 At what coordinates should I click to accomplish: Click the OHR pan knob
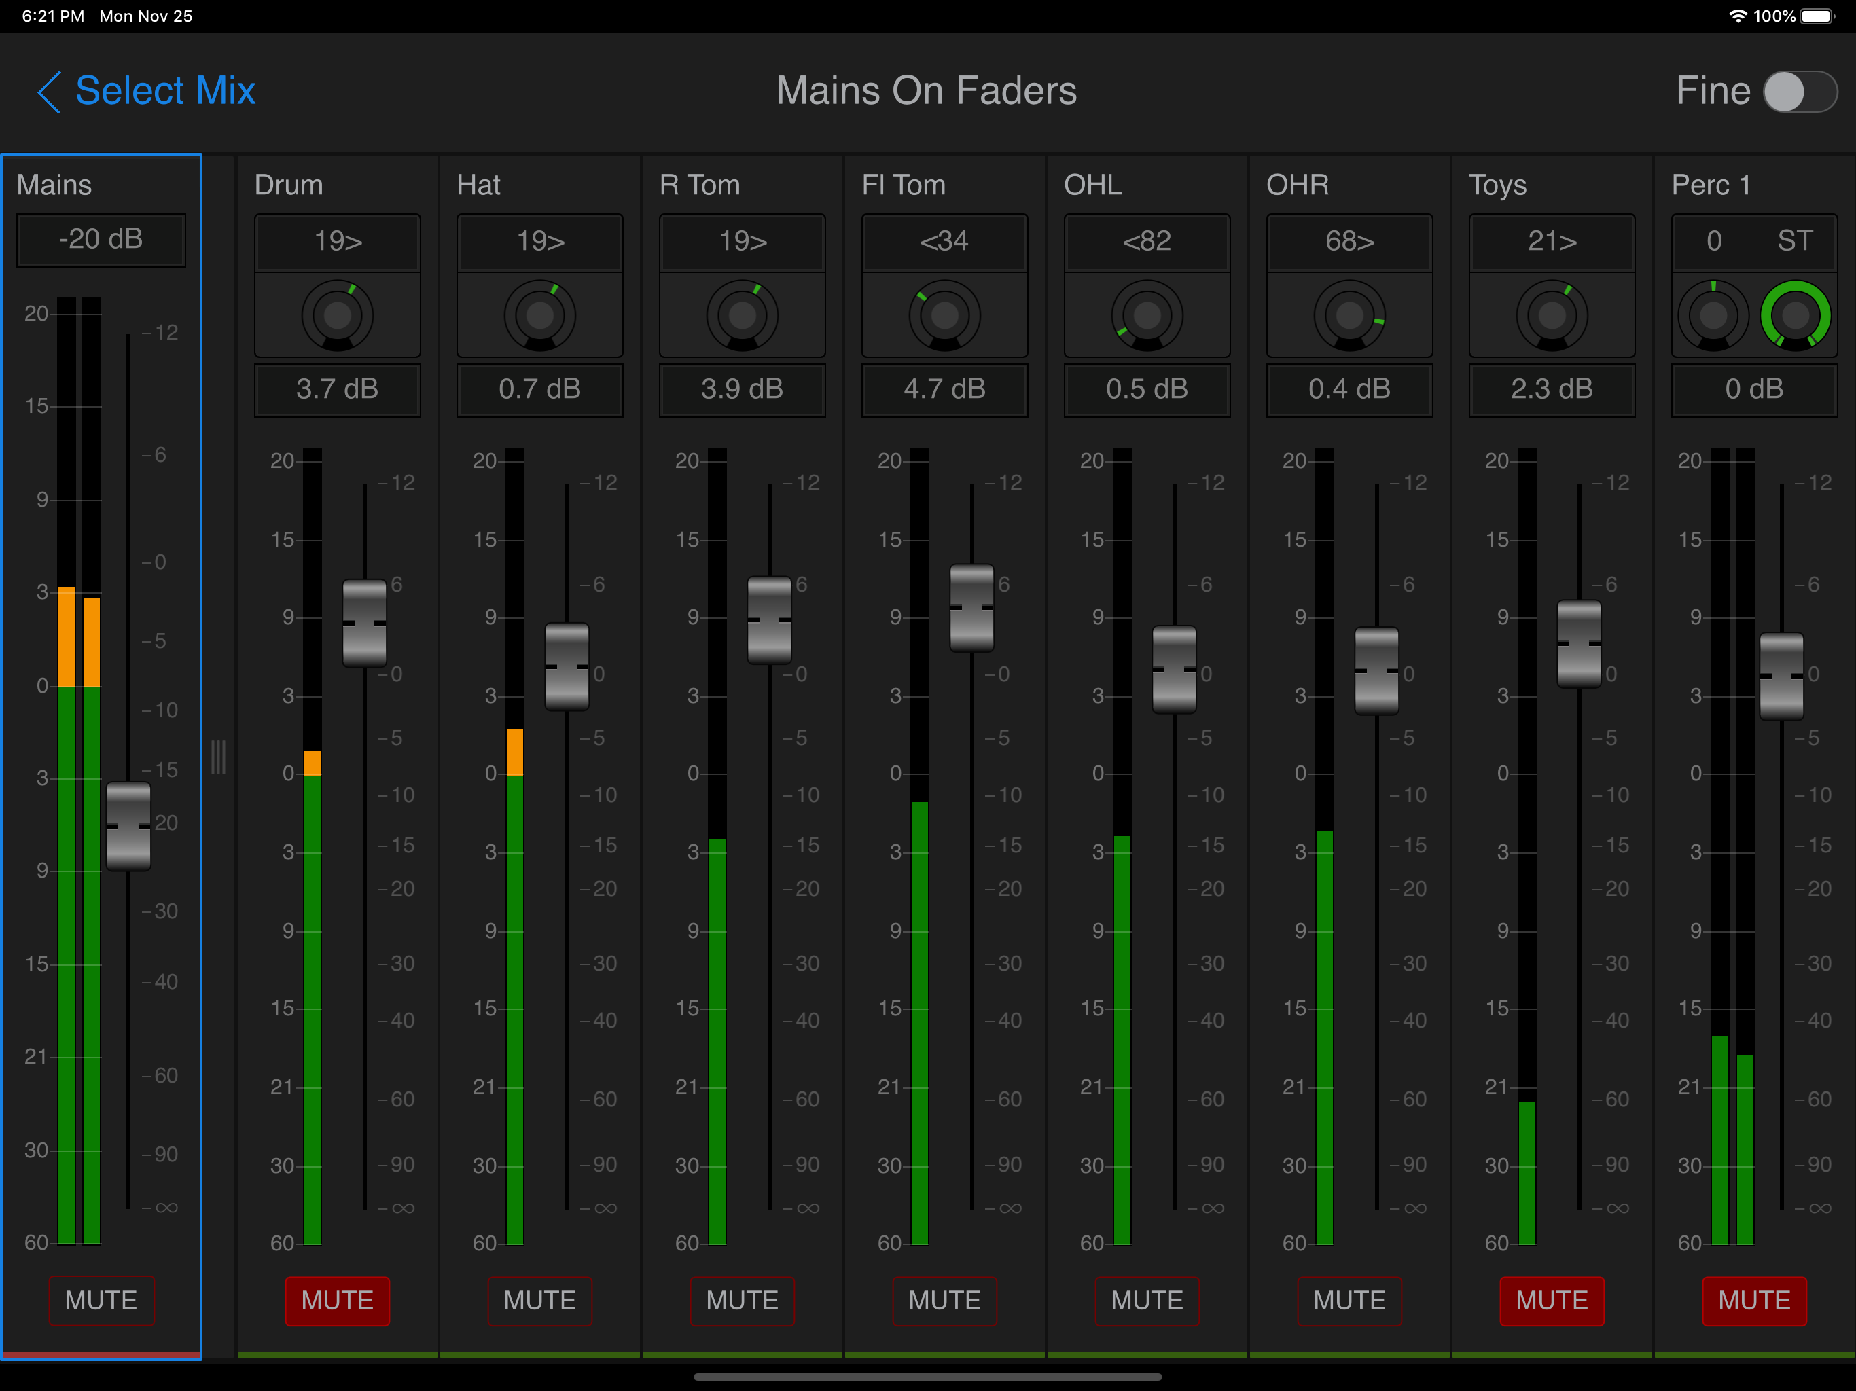1349,315
